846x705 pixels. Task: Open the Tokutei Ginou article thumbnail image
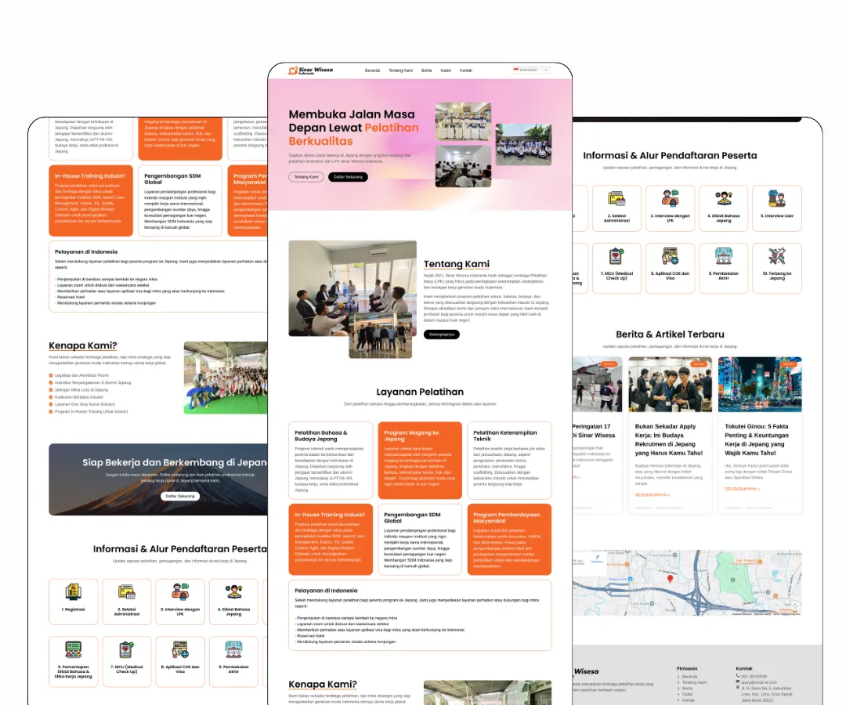click(x=759, y=385)
